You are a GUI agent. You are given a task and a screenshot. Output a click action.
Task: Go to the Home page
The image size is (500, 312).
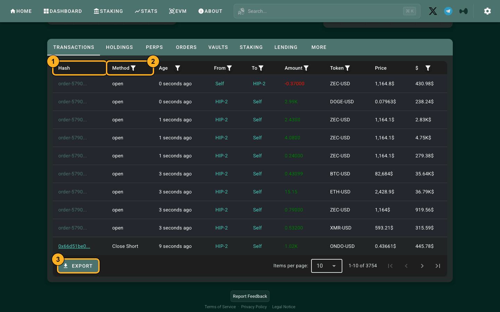click(x=21, y=11)
